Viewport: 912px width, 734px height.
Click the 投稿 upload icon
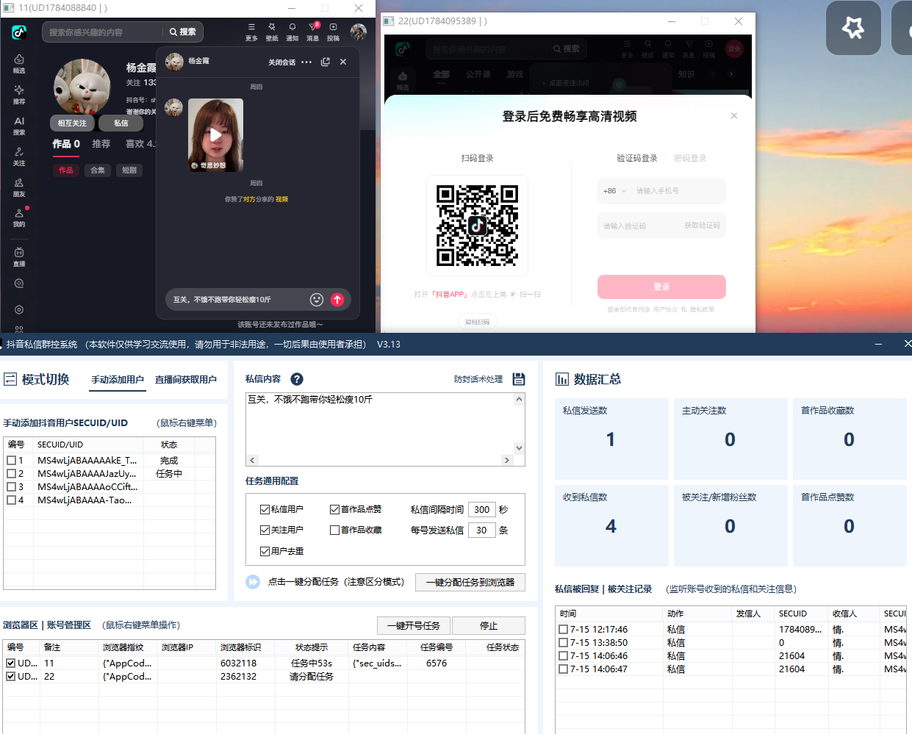(333, 32)
